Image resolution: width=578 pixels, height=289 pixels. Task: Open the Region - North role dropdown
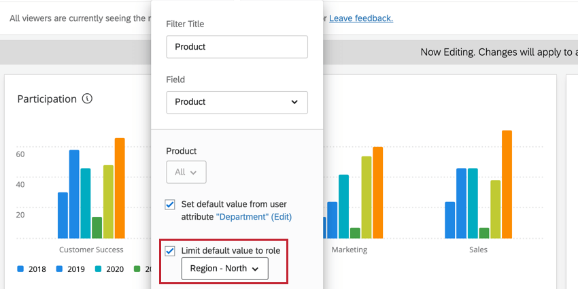(x=224, y=269)
